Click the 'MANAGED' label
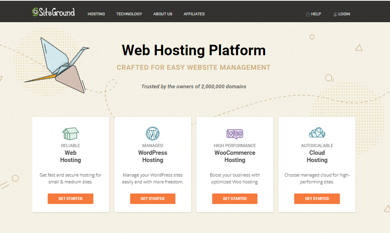 [153, 146]
